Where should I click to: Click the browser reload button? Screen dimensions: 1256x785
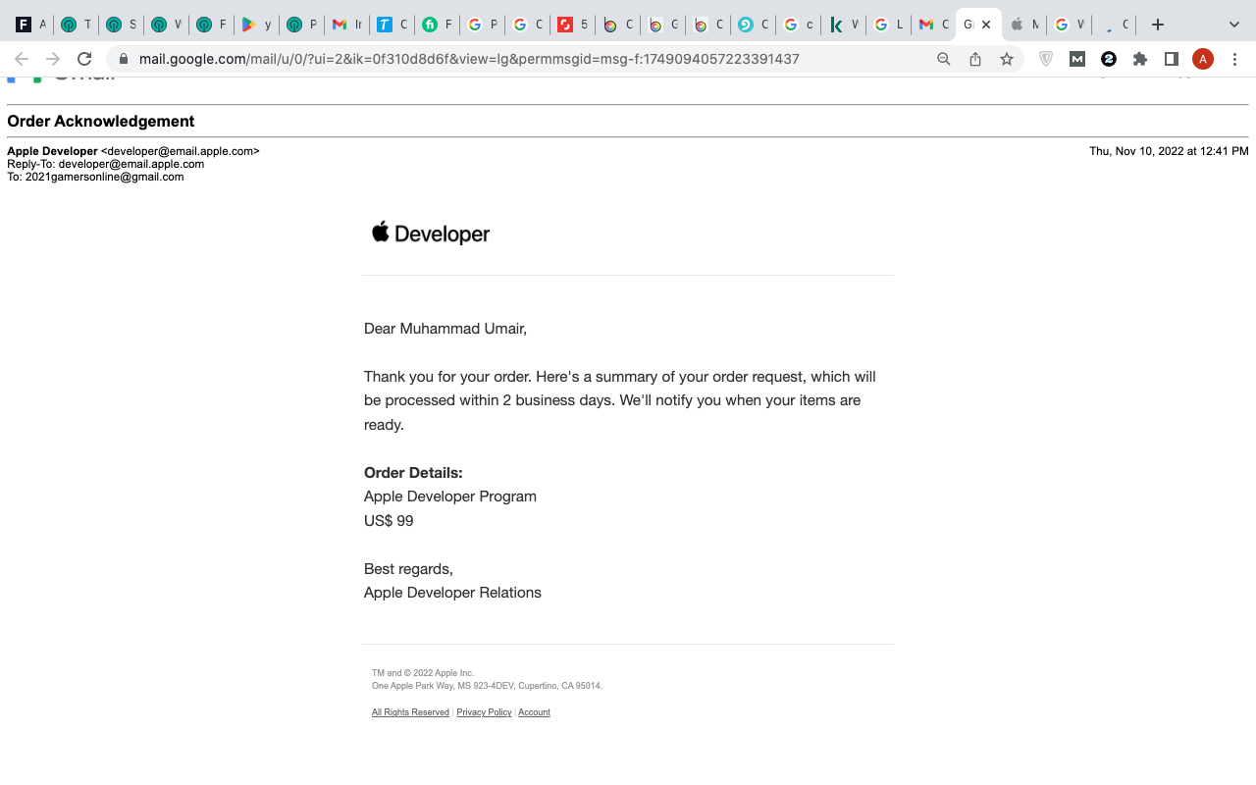(x=84, y=59)
